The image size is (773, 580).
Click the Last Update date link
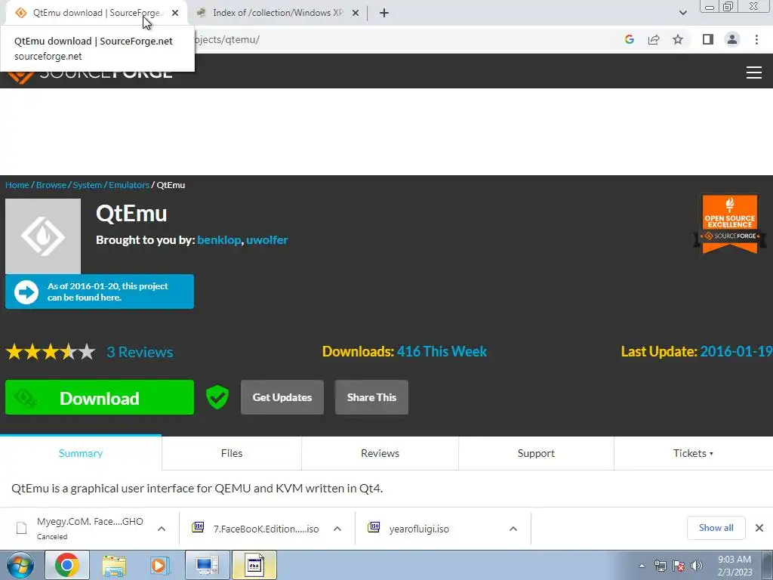[x=736, y=351]
